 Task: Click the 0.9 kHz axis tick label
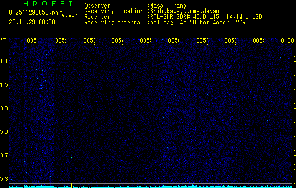[4, 109]
